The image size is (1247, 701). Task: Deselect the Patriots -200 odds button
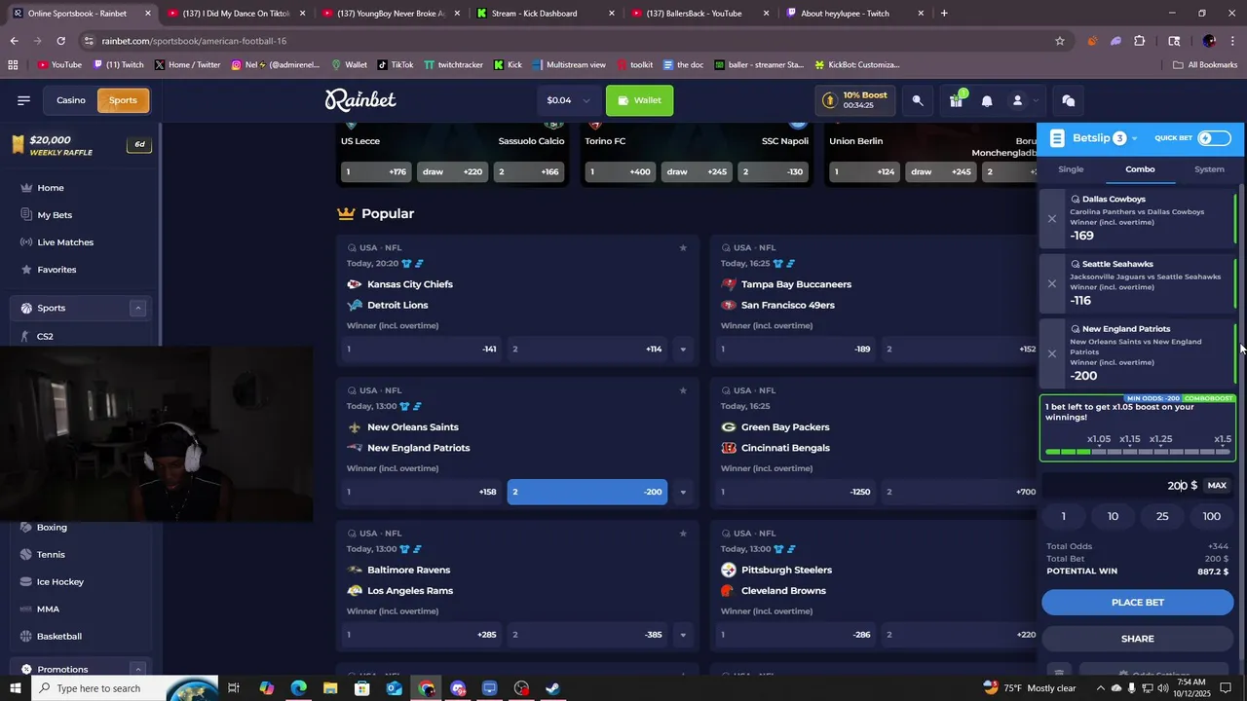(x=587, y=492)
